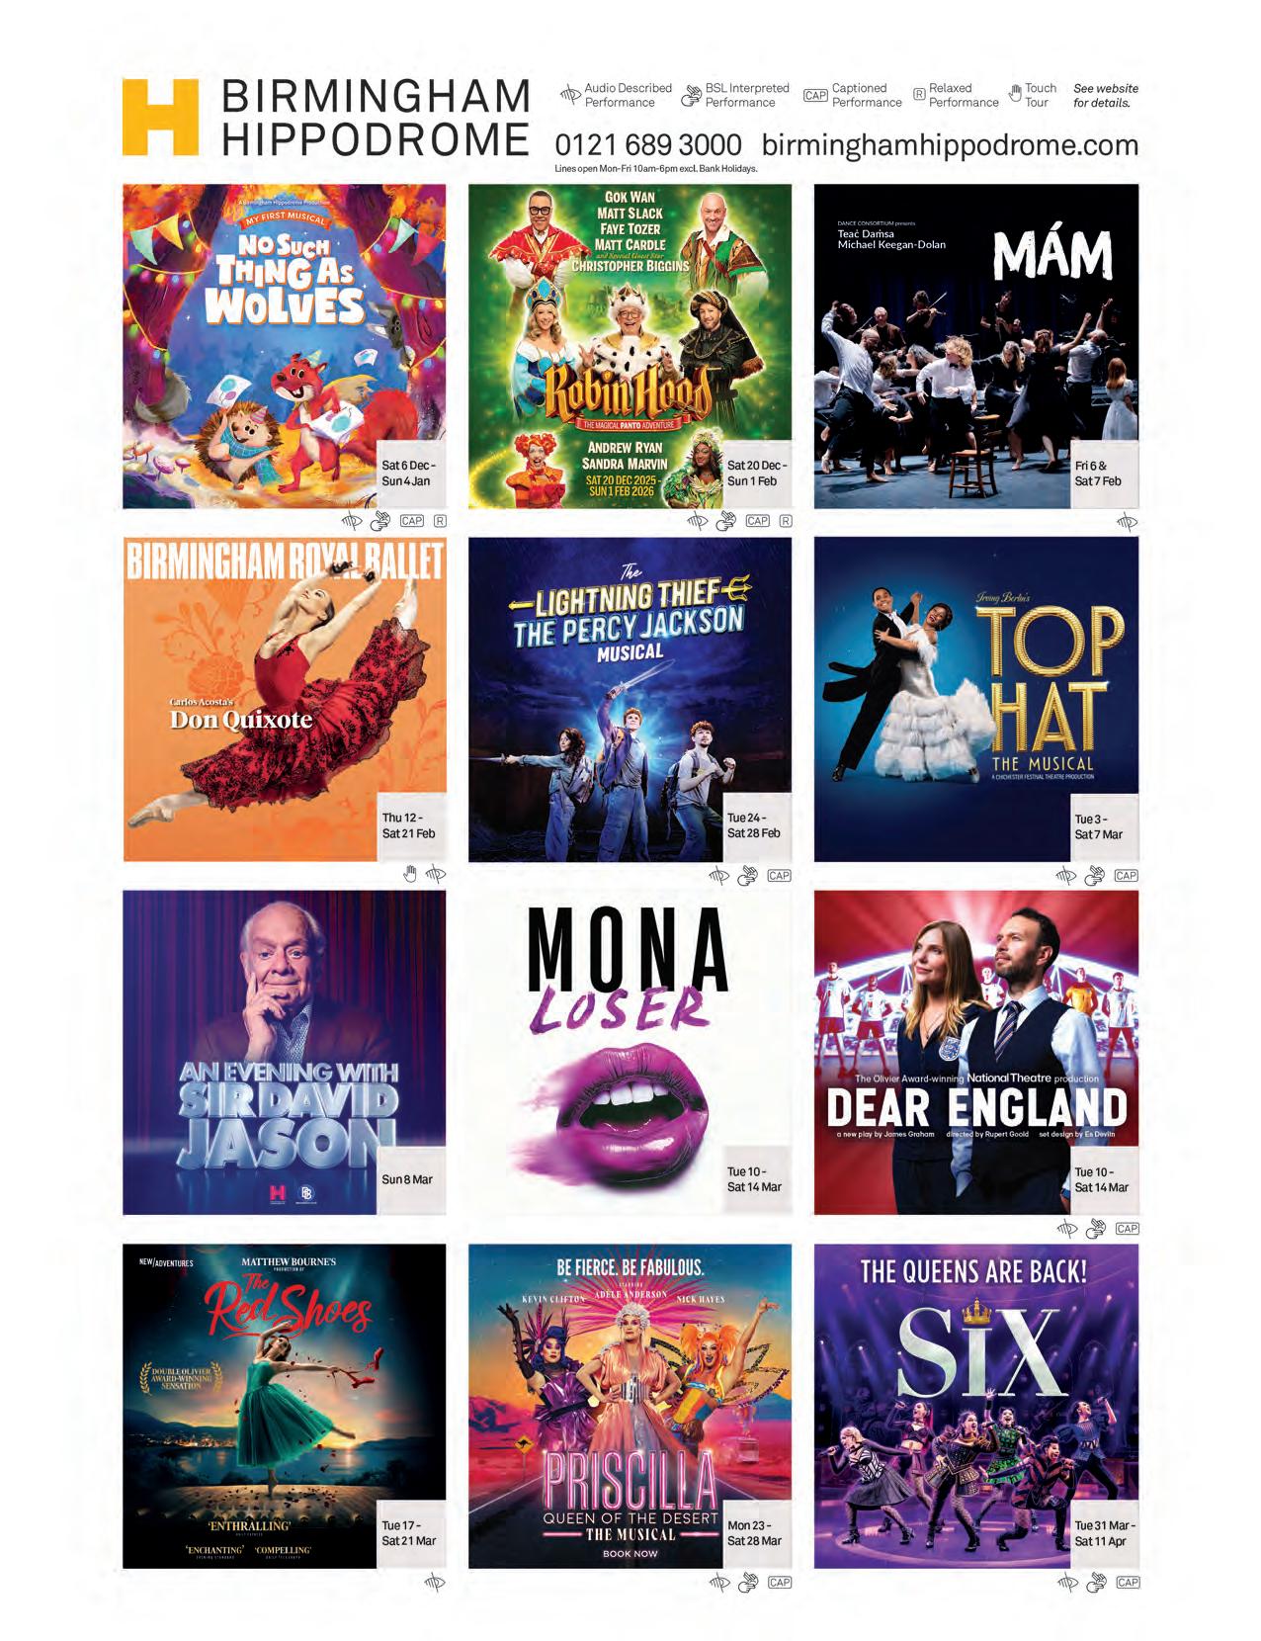Open the SIX Queens Are Back poster

click(x=975, y=1406)
